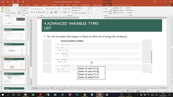Toggle strikethrough formatting

click(41, 12)
